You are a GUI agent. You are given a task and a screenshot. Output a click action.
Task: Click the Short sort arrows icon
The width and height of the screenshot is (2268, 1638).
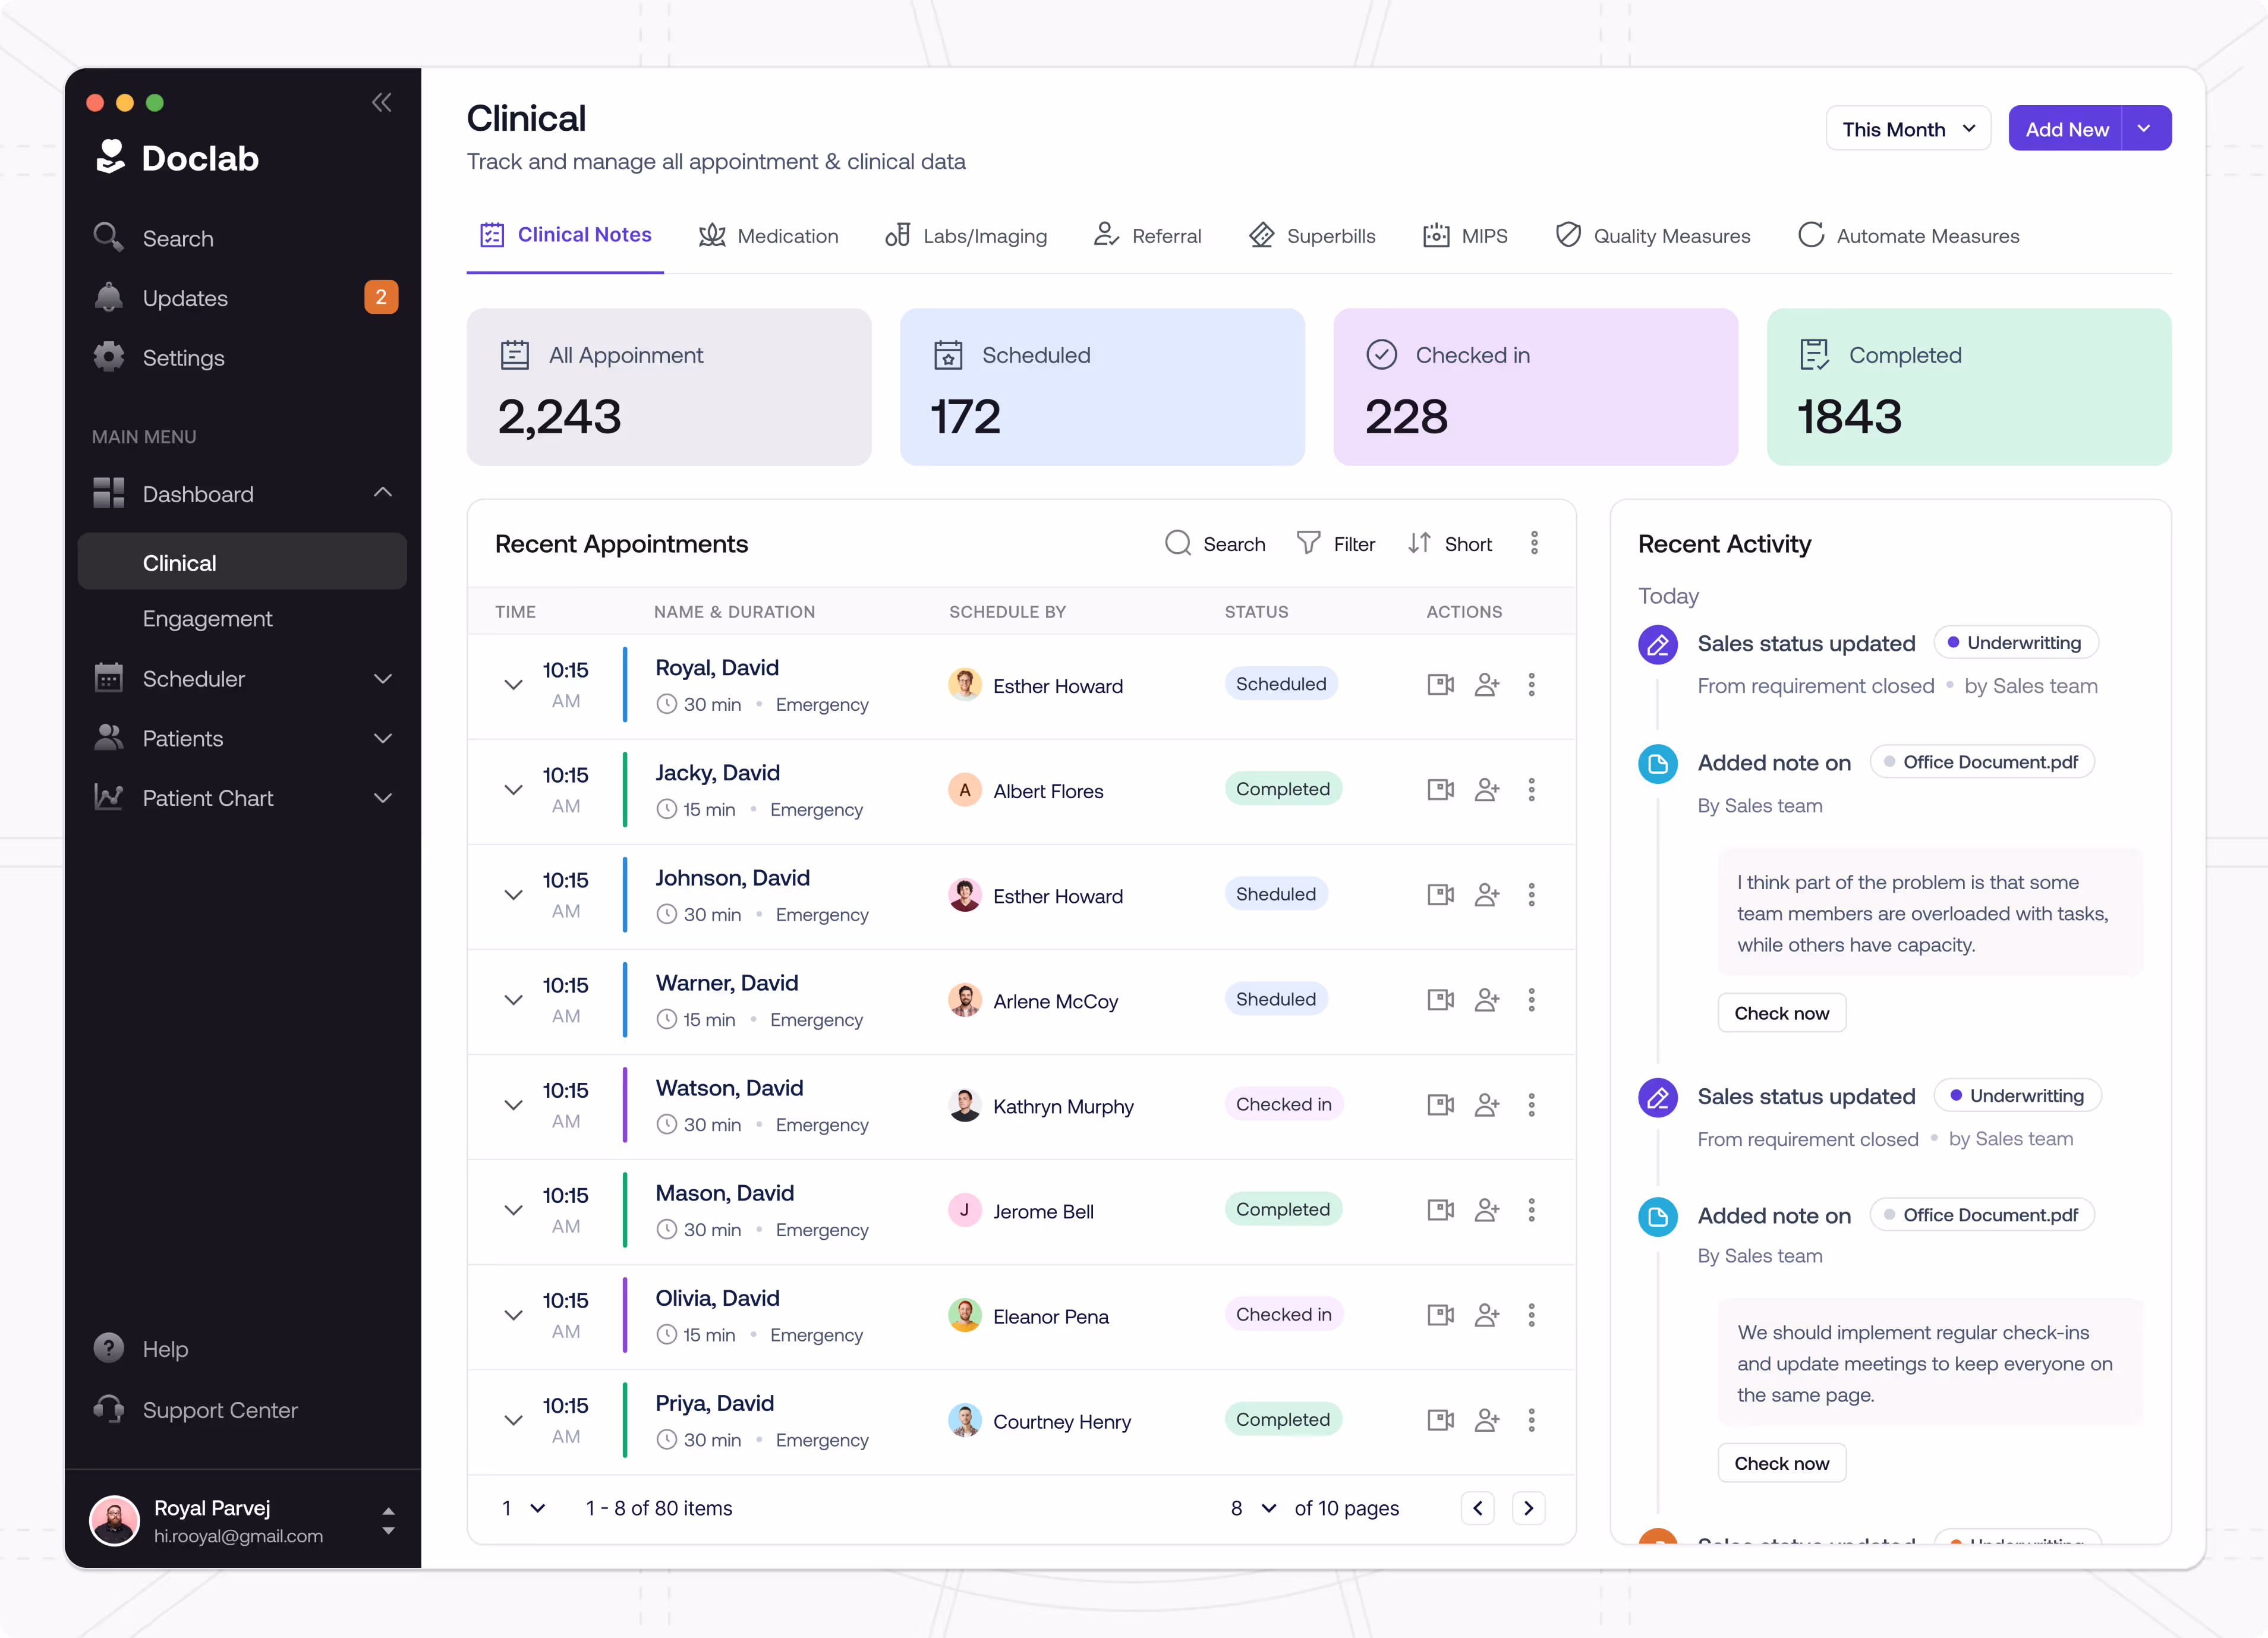[1419, 543]
